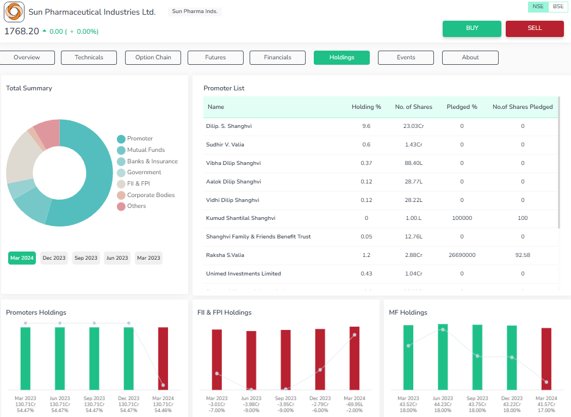571x417 pixels.
Task: Switch to the BSE exchange
Action: coord(558,7)
